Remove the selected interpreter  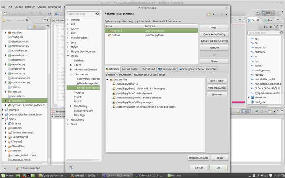(214, 47)
